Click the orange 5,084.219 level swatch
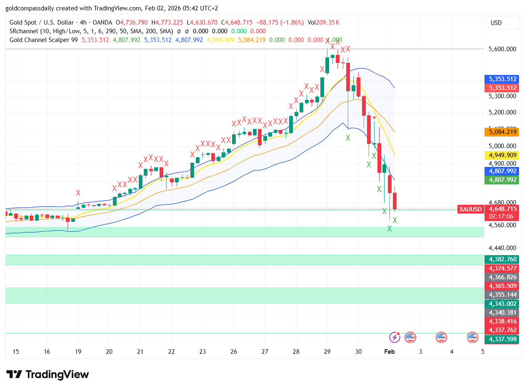Screen dimensions: 527x390 [x=502, y=132]
